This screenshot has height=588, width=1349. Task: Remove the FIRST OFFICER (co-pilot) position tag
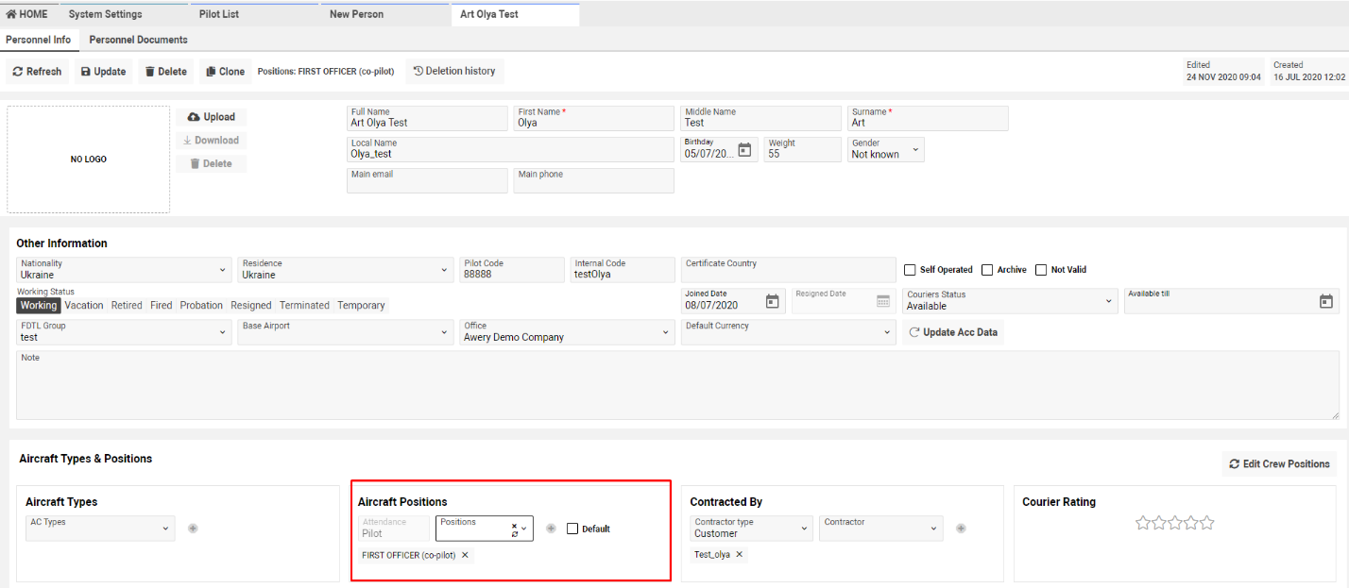465,555
